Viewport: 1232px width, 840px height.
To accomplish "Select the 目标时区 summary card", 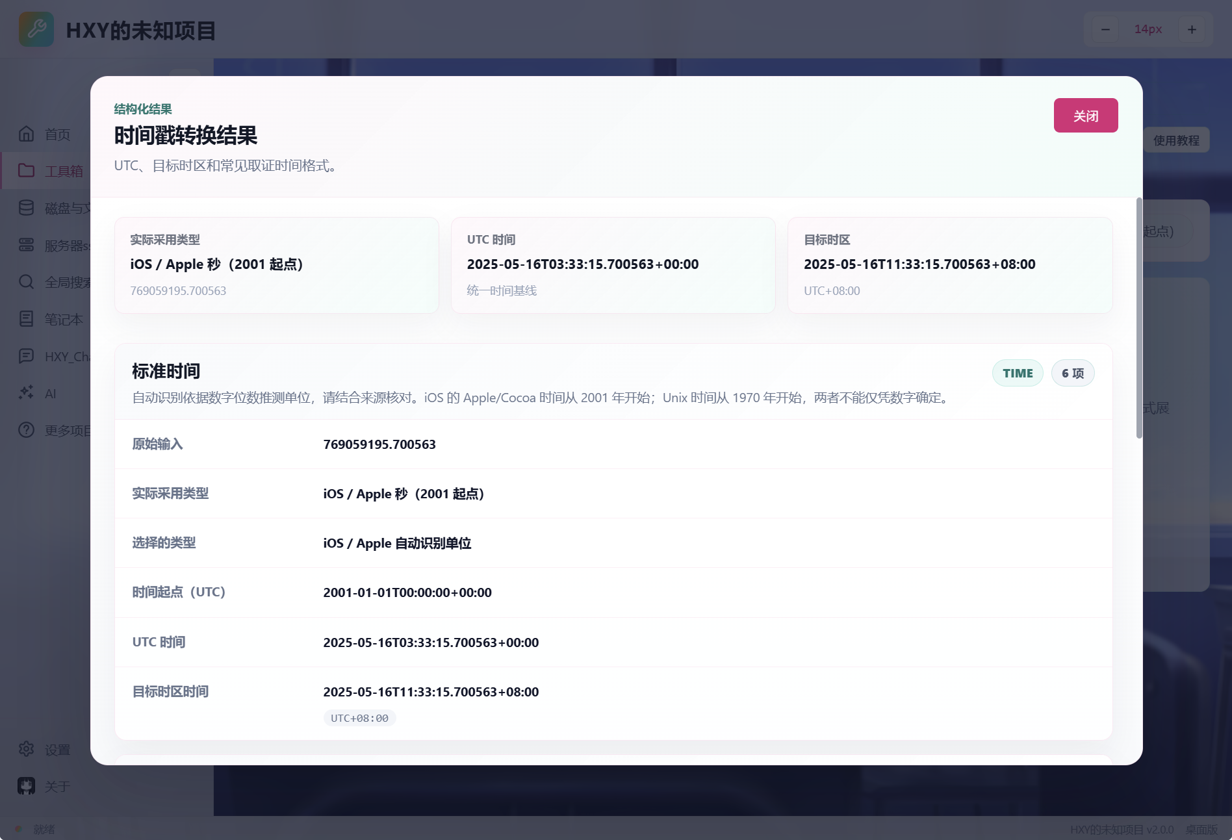I will (x=950, y=265).
